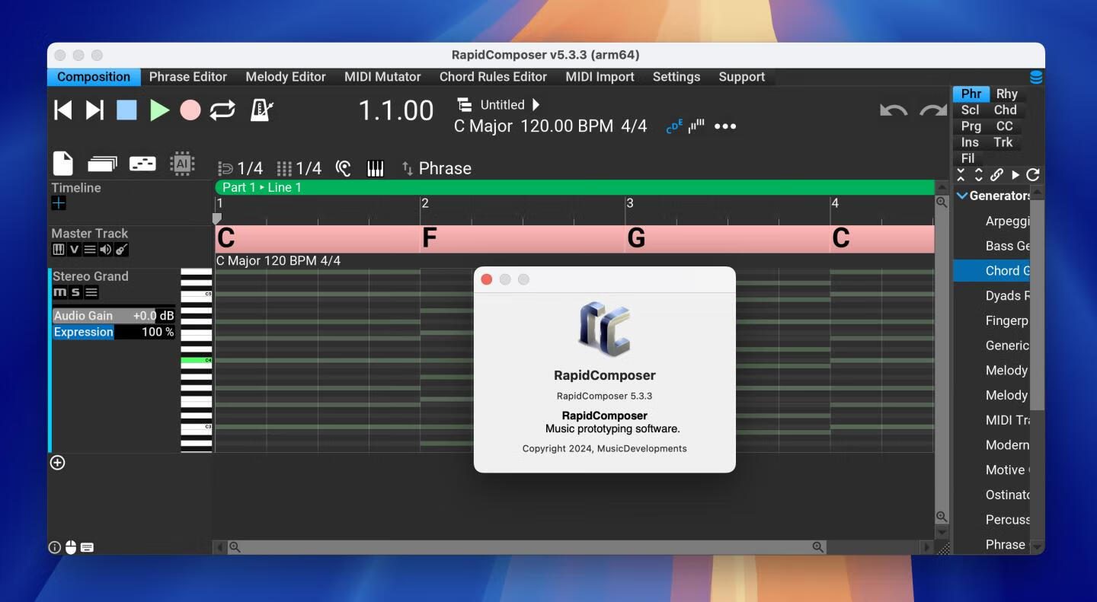1097x602 pixels.
Task: Click the AI chip icon
Action: tap(182, 163)
